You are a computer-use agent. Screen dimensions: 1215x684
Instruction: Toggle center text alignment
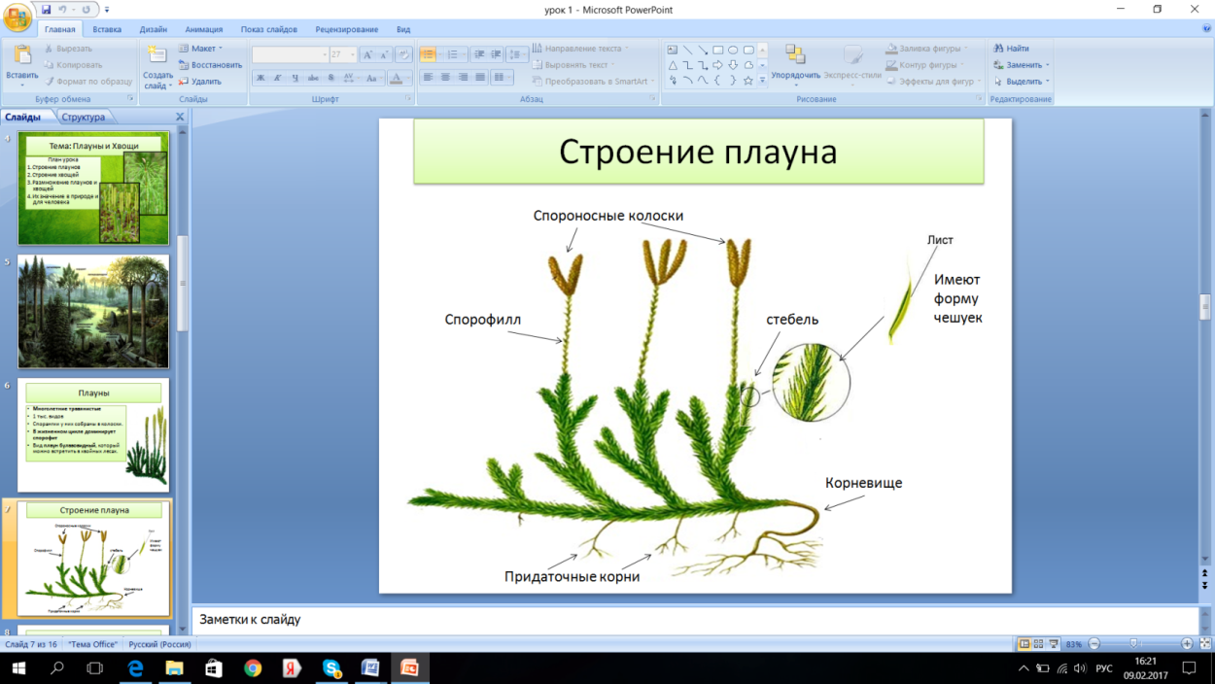pyautogui.click(x=445, y=77)
